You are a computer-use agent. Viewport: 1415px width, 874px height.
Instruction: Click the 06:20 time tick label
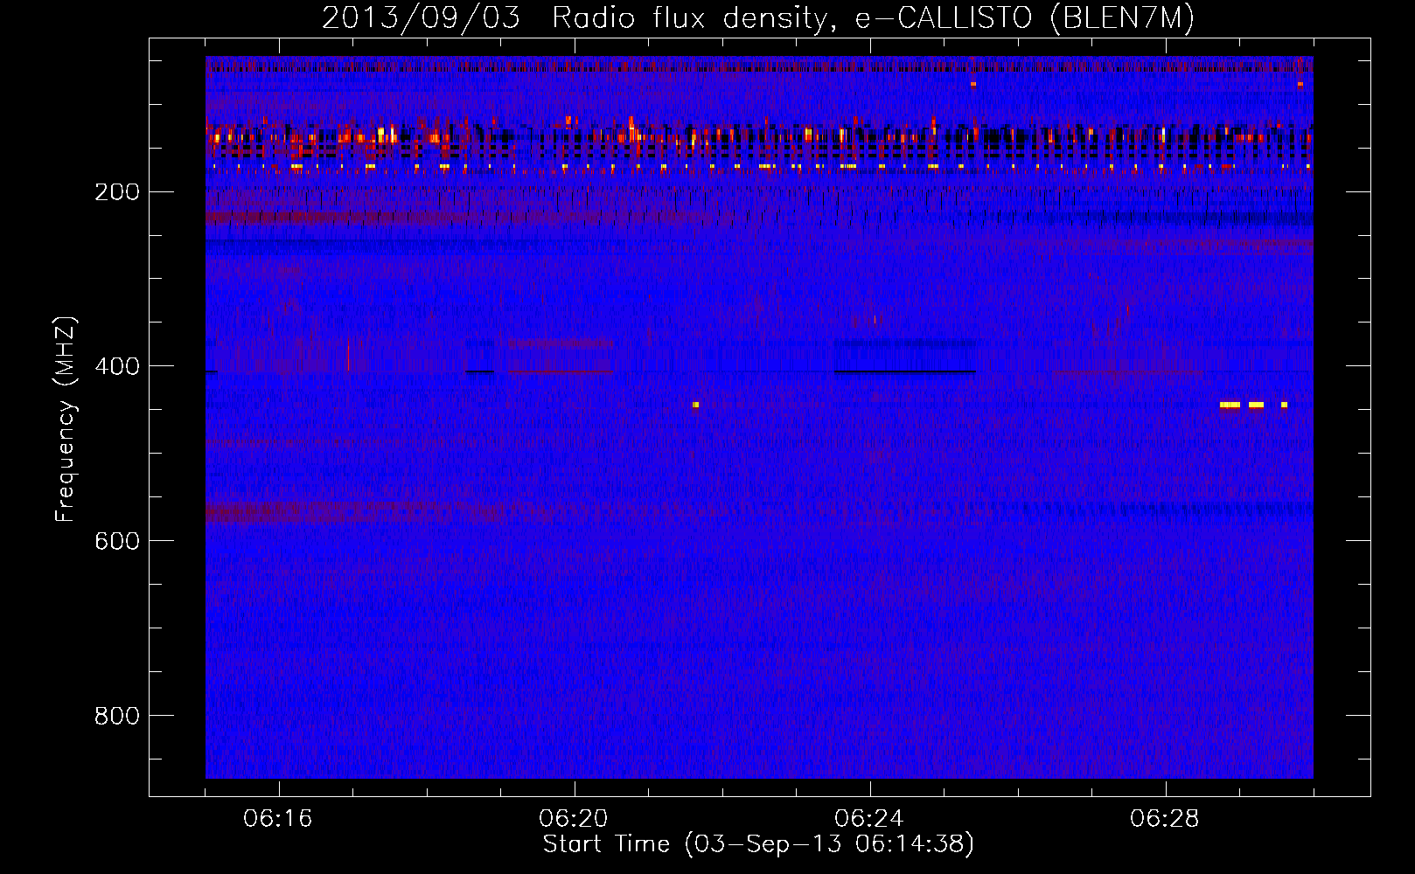[x=574, y=819]
